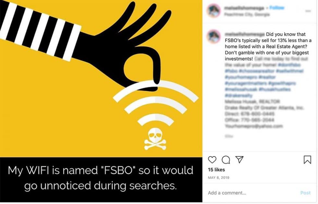Submit the comment with the Post button
Image resolution: width=318 pixels, height=204 pixels.
305,193
